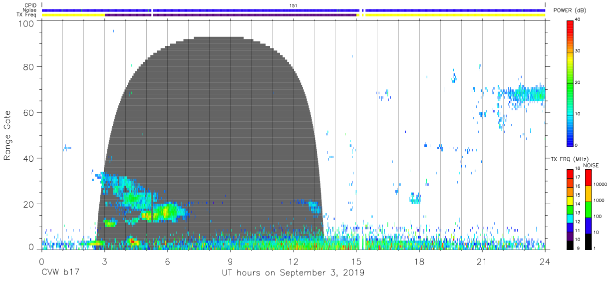Screen dimensions: 613x283
Task: Click the y-axis tick label "80"
Action: tap(29, 66)
